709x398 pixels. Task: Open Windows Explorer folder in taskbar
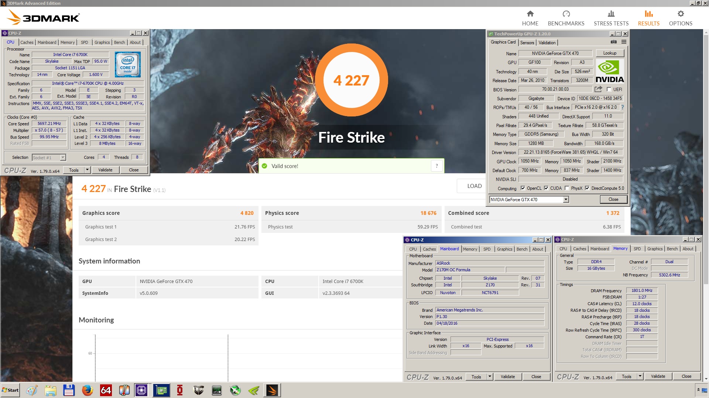pyautogui.click(x=50, y=390)
